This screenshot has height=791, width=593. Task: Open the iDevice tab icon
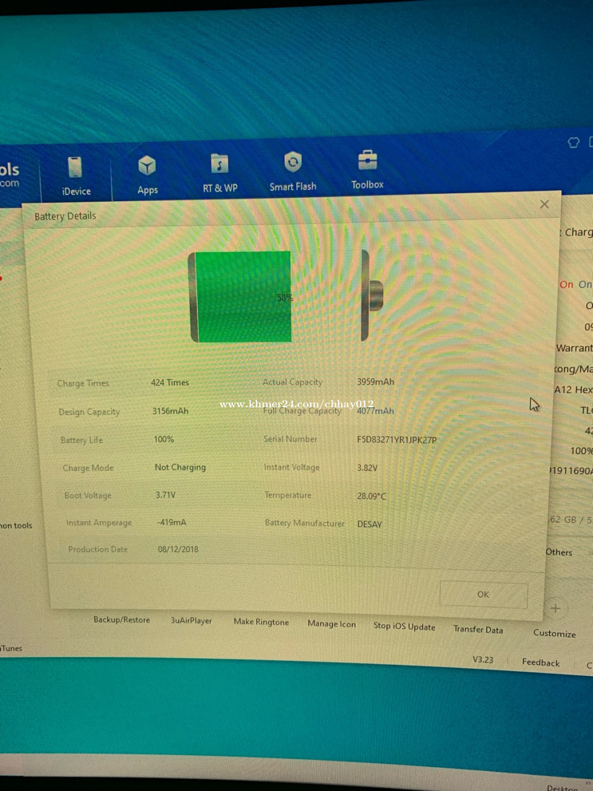point(75,168)
